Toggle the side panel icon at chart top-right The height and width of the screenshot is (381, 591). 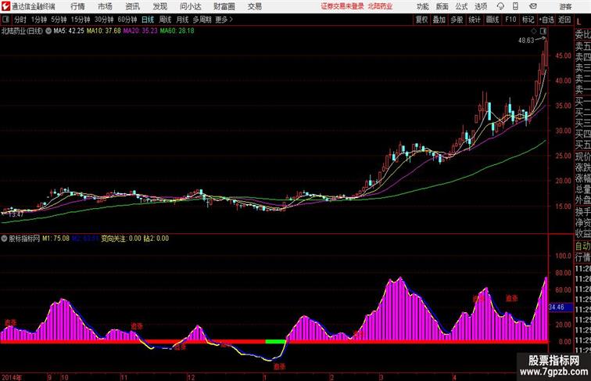tap(543, 31)
